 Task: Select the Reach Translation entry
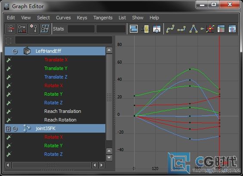63,111
